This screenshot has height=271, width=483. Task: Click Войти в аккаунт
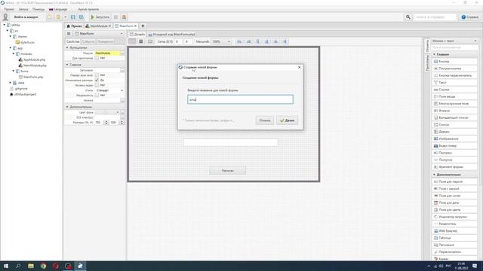click(26, 17)
